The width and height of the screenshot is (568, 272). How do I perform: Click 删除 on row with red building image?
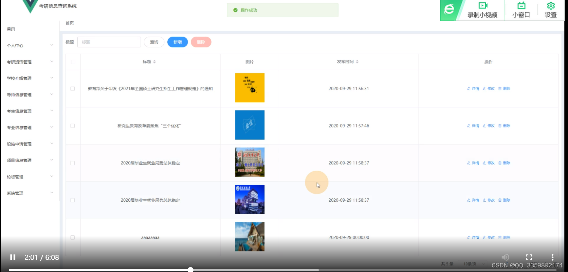pos(504,163)
